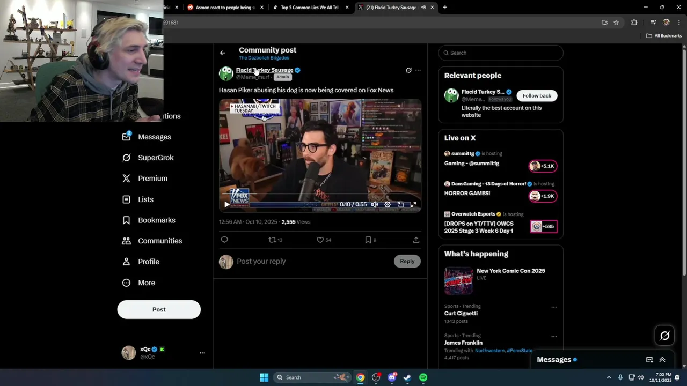Expand the More sidebar menu
Viewport: 687px width, 386px height.
(138, 283)
